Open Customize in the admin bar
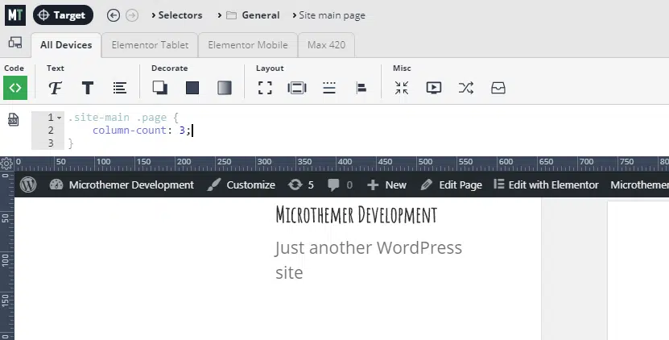669x340 pixels. tap(242, 185)
